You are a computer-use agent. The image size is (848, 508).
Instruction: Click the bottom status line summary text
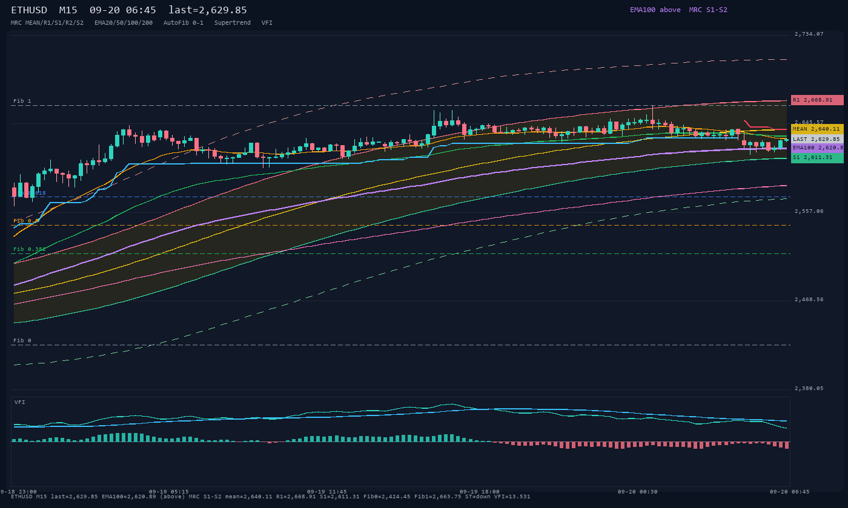point(270,497)
